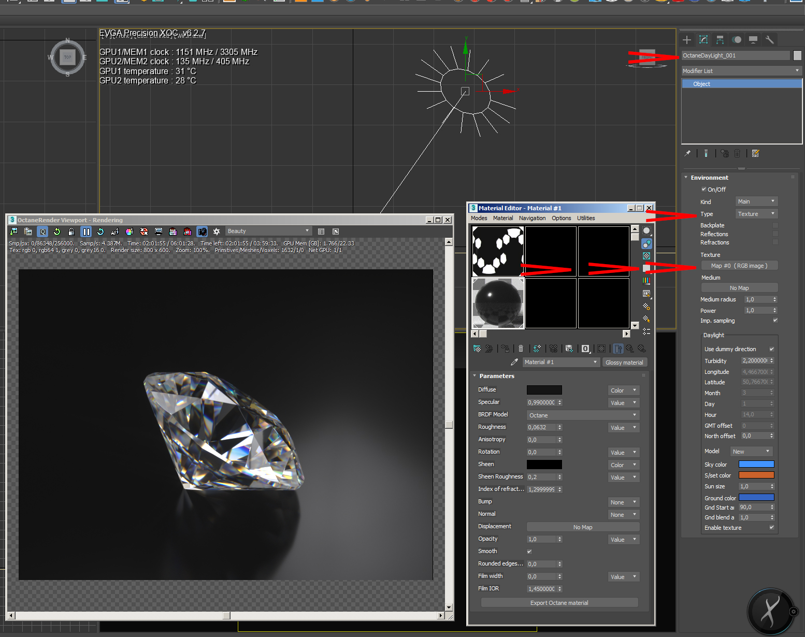The width and height of the screenshot is (805, 637).
Task: Toggle the Smooth checkbox in material parameters
Action: (x=529, y=552)
